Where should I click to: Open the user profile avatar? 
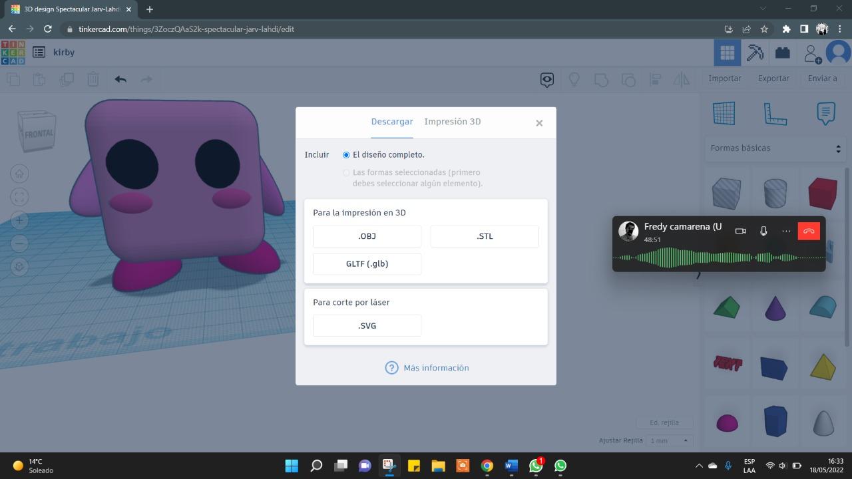point(838,53)
